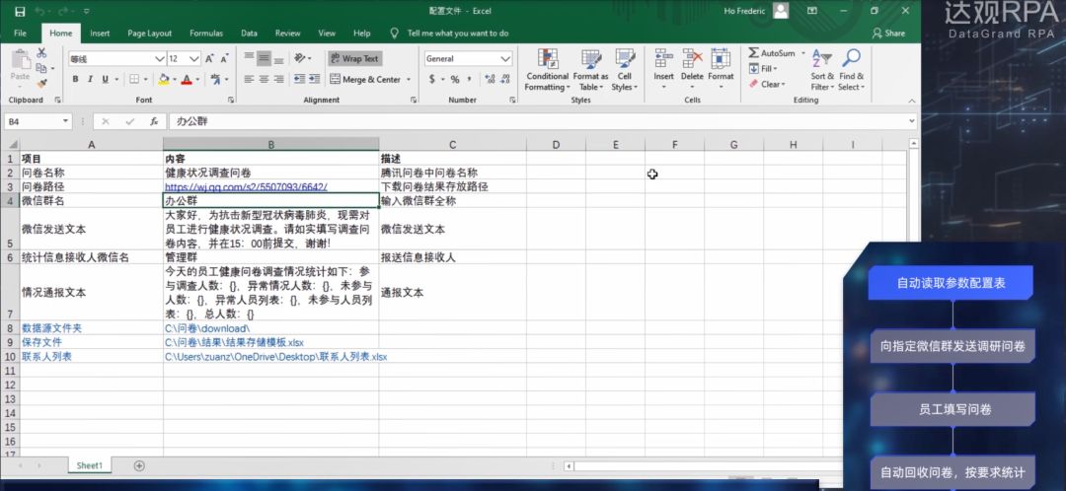
Task: Open the font name dropdown
Action: (x=160, y=59)
